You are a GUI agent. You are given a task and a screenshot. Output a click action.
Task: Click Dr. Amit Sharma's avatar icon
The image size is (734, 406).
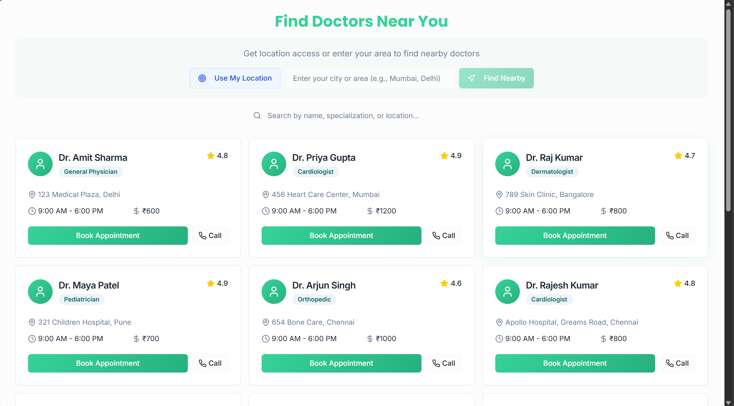coord(40,164)
